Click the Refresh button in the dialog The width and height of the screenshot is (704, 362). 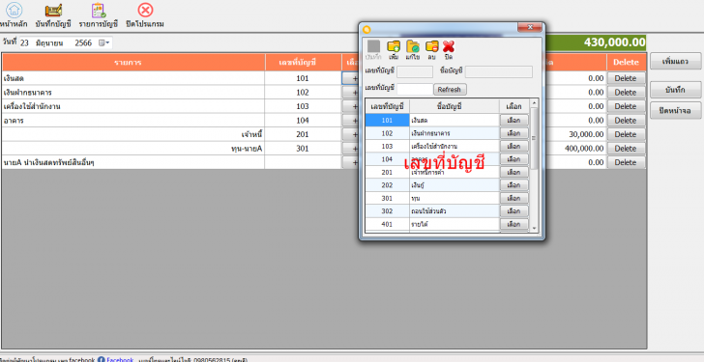(x=450, y=89)
